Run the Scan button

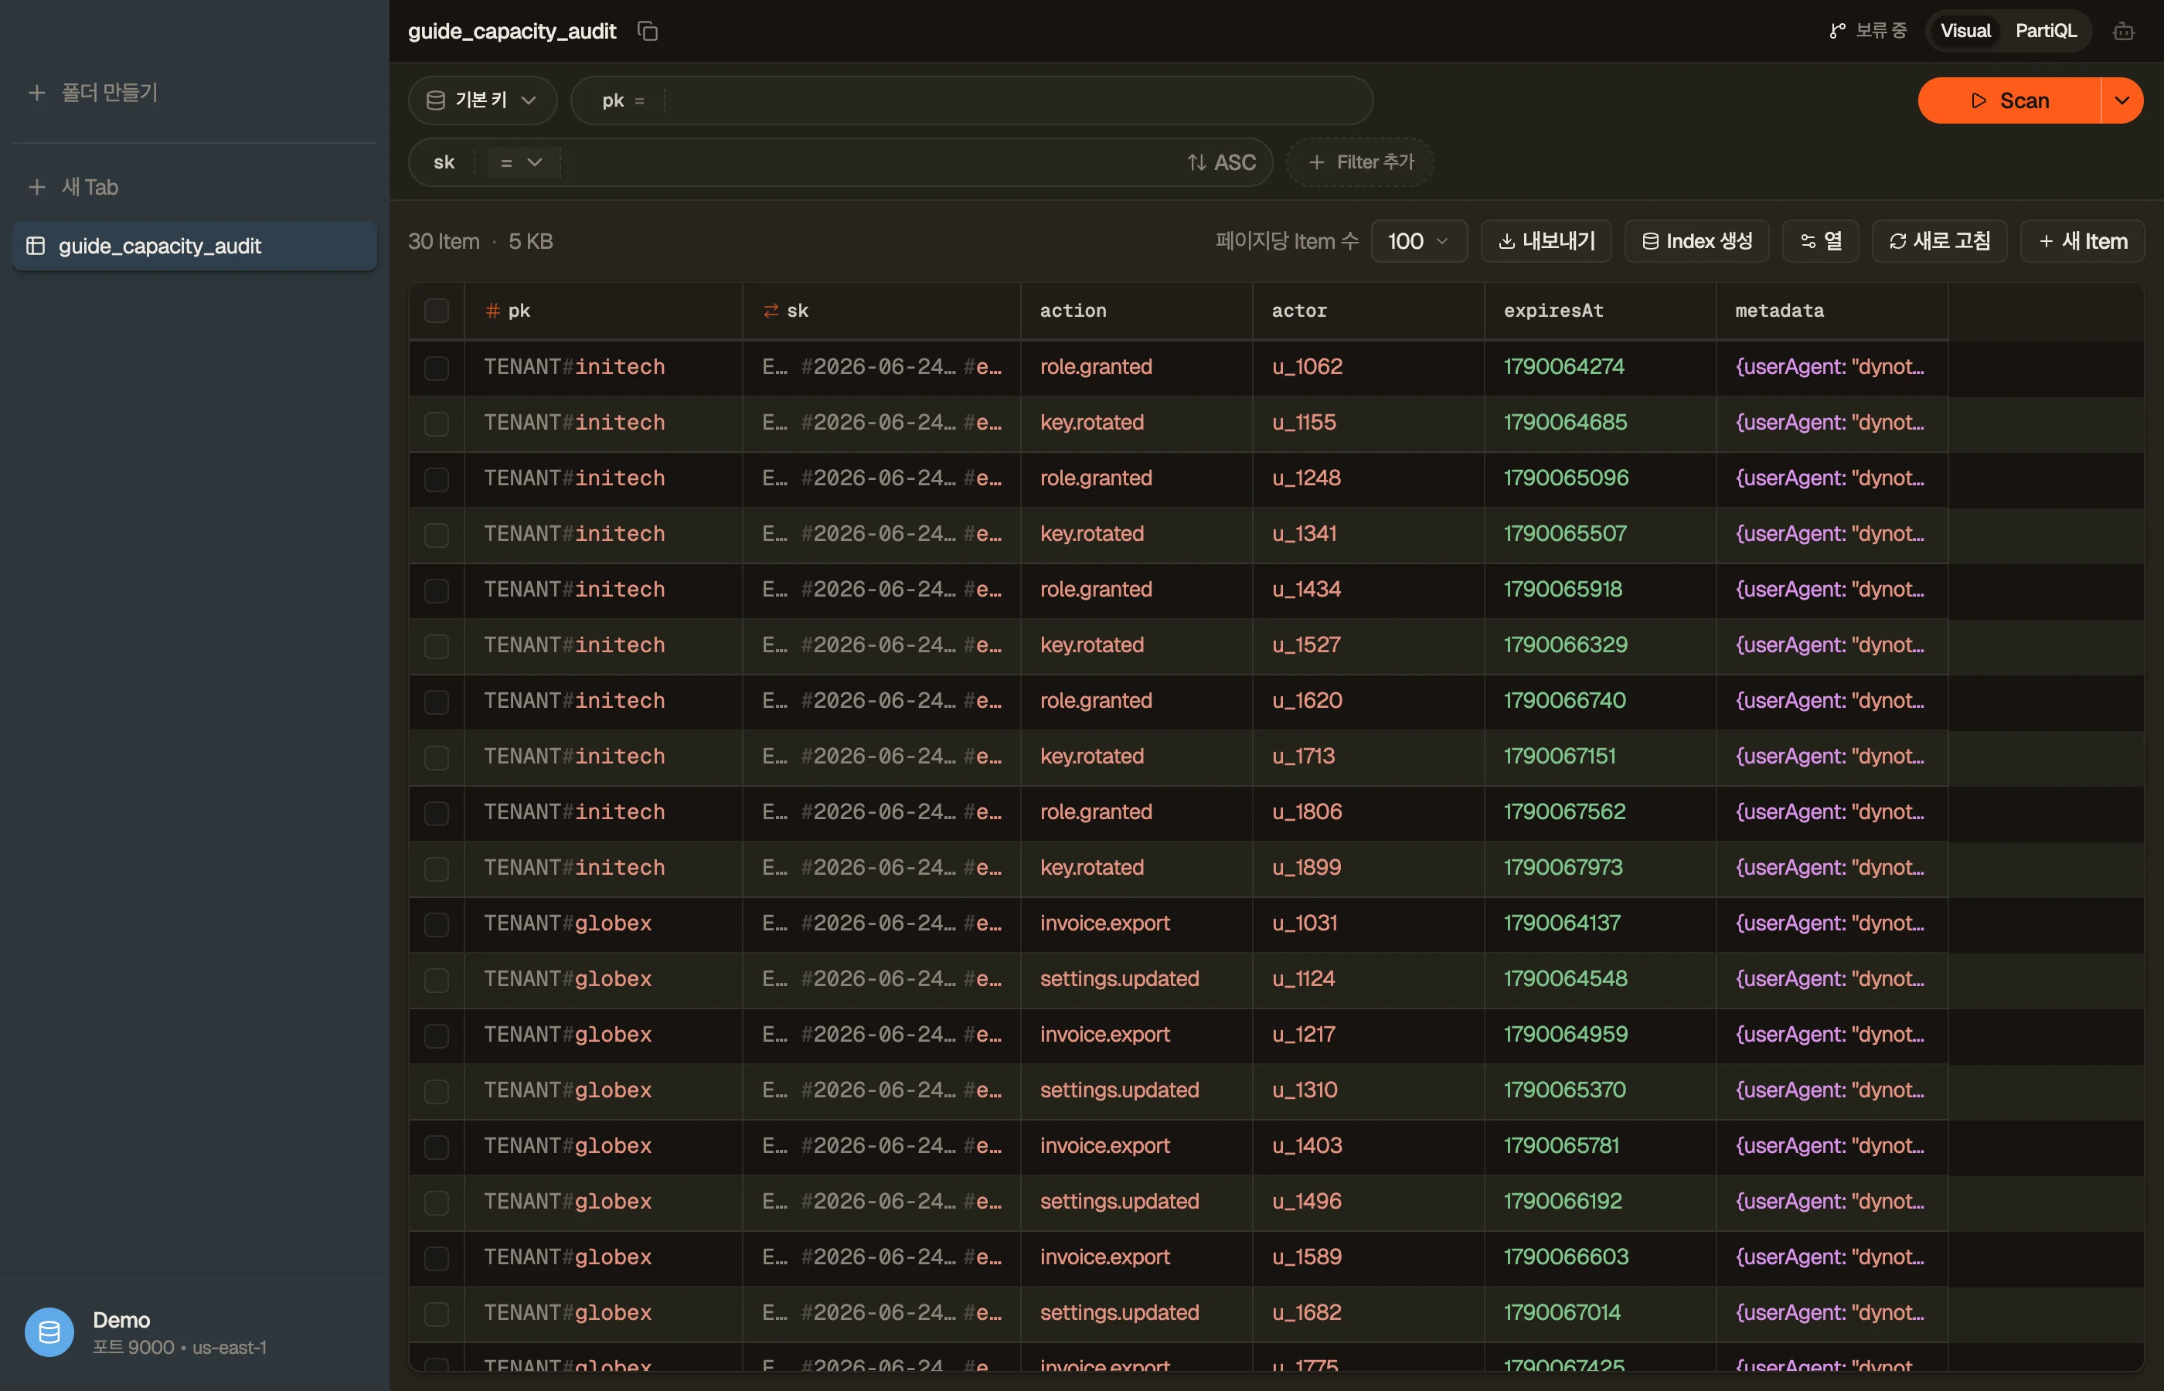click(2009, 100)
